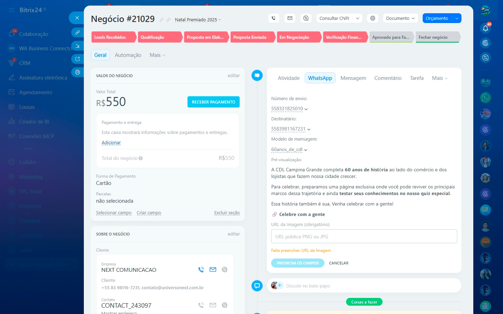503x314 pixels.
Task: Switch to the Automação tab
Action: [x=128, y=55]
